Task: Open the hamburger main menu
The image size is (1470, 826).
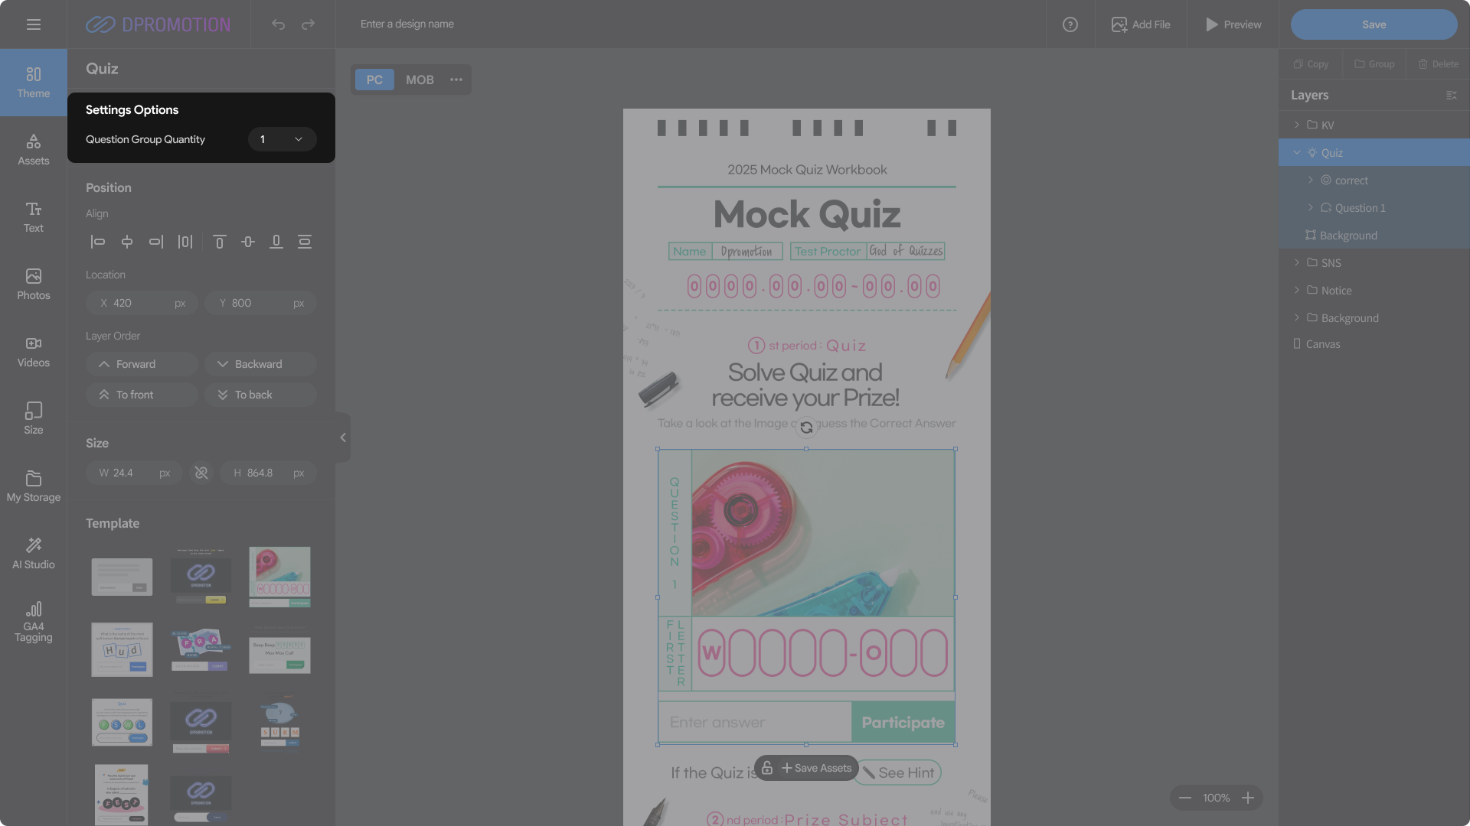Action: coord(34,24)
